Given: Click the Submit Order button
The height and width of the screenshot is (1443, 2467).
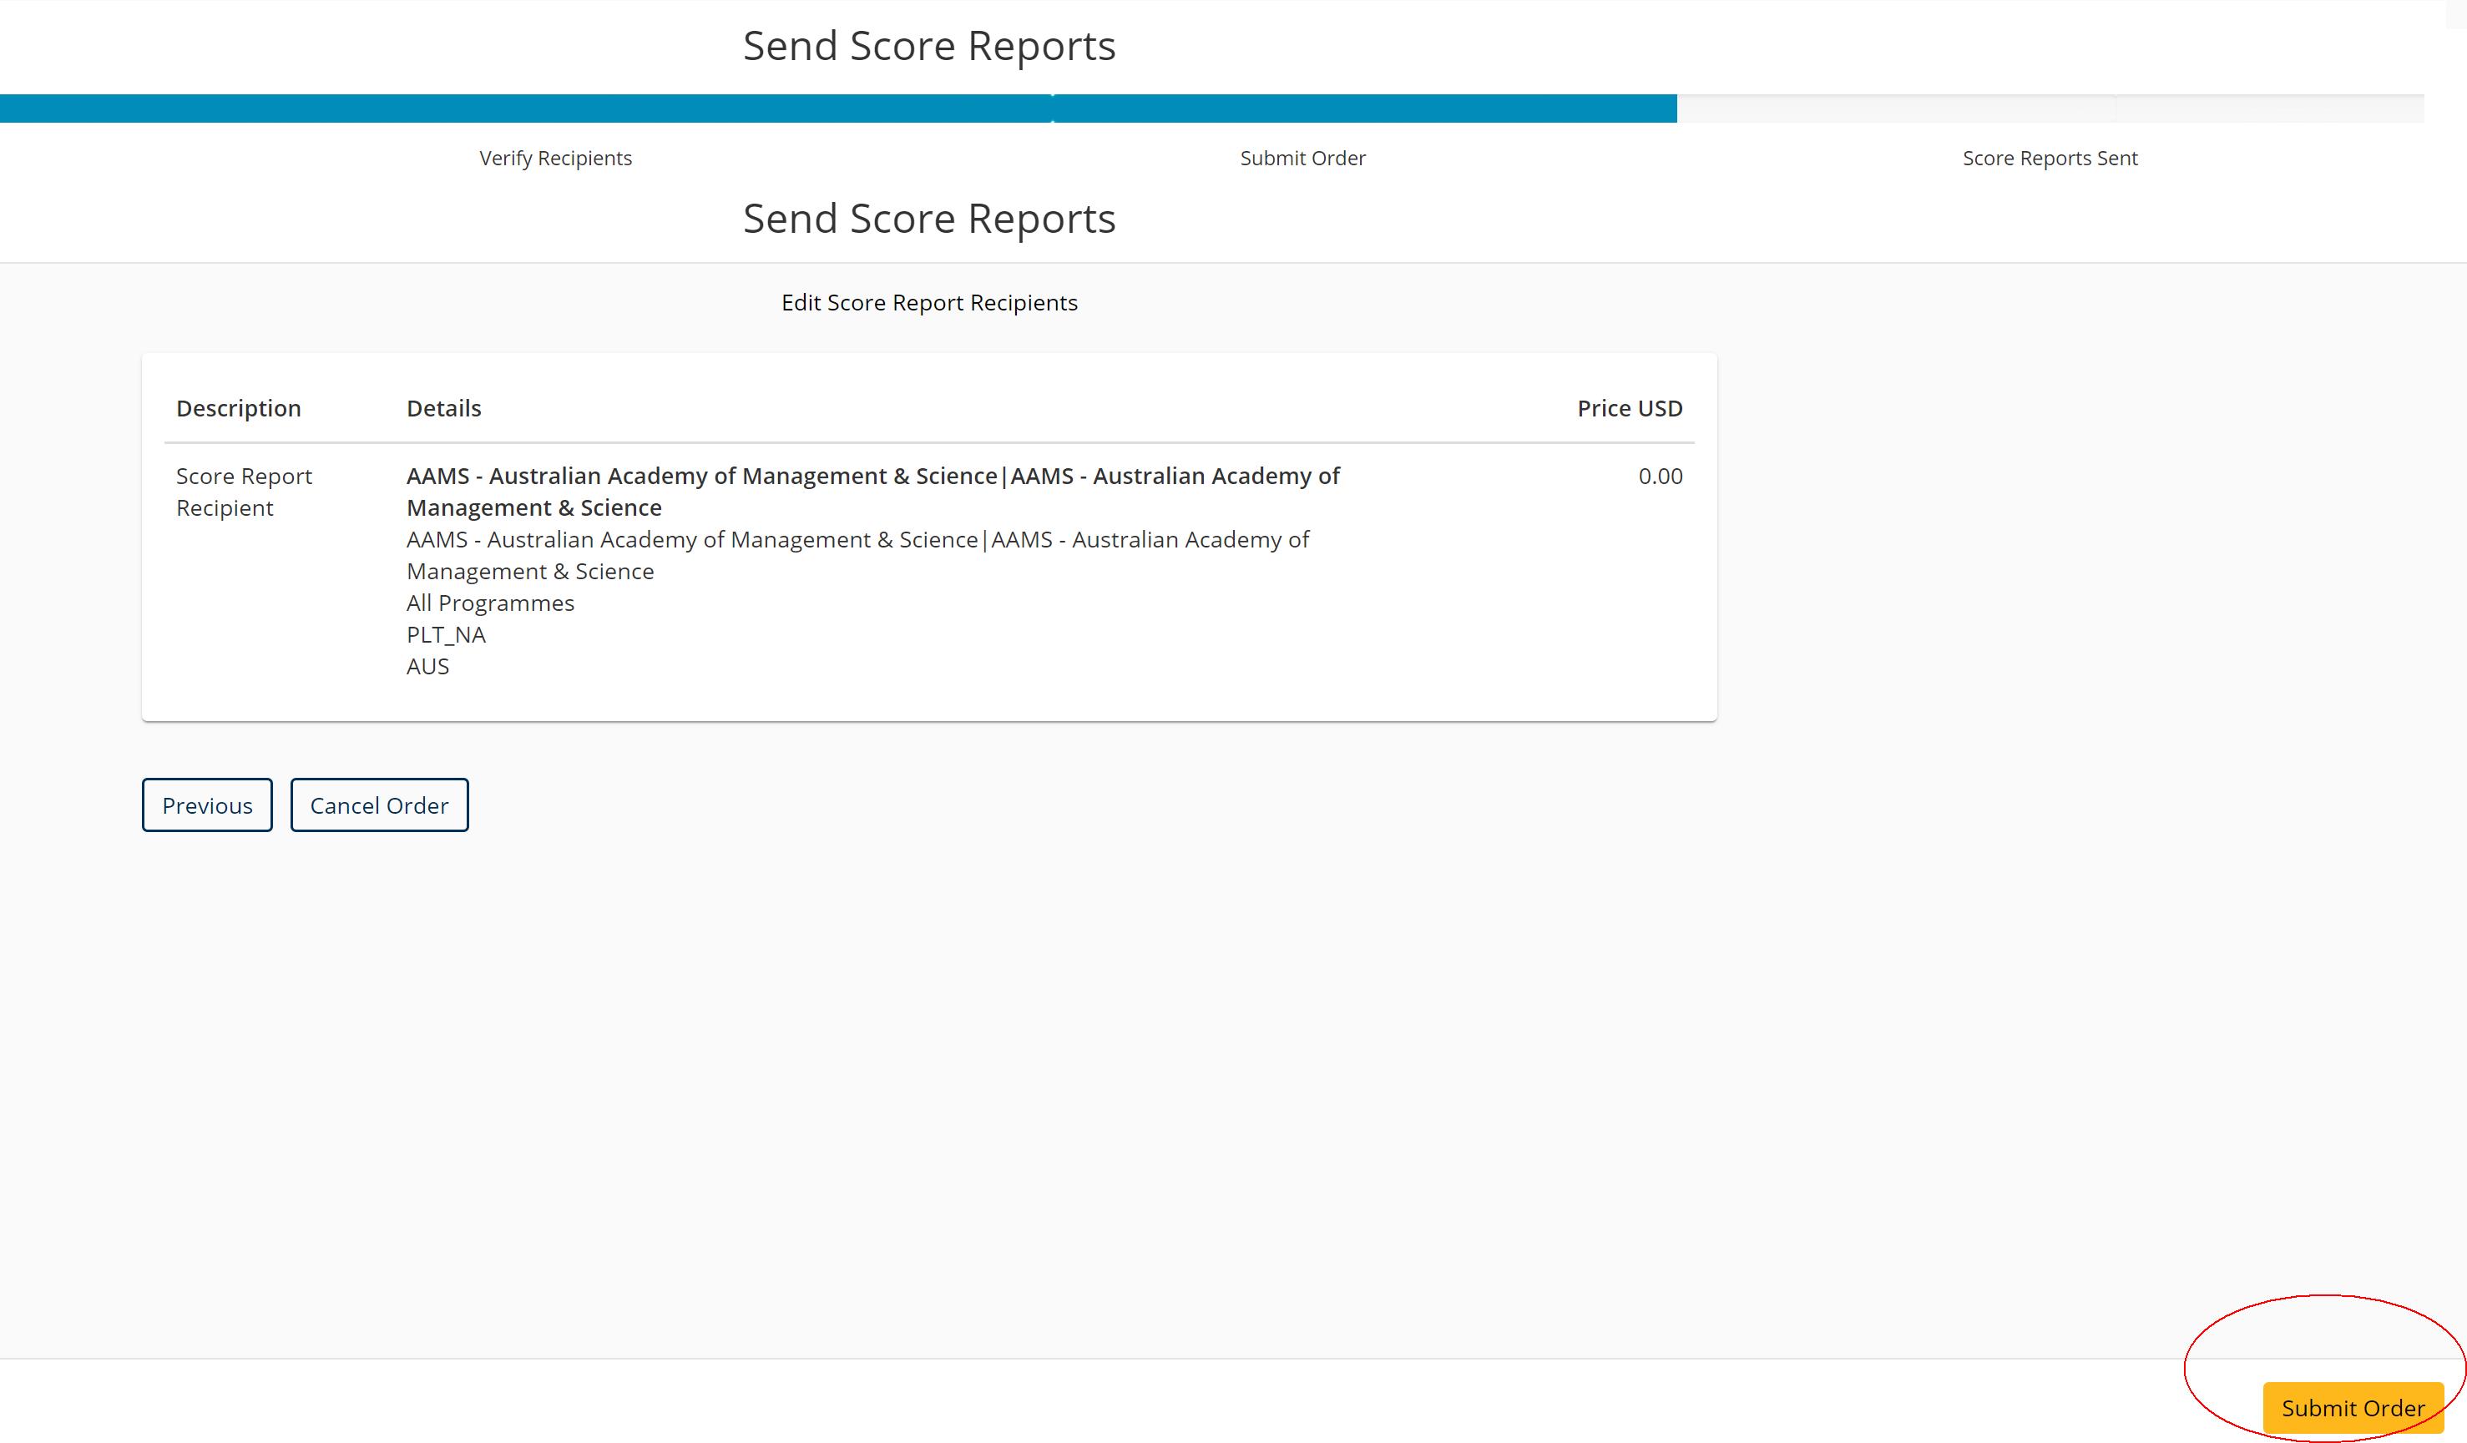Looking at the screenshot, I should pyautogui.click(x=2353, y=1408).
